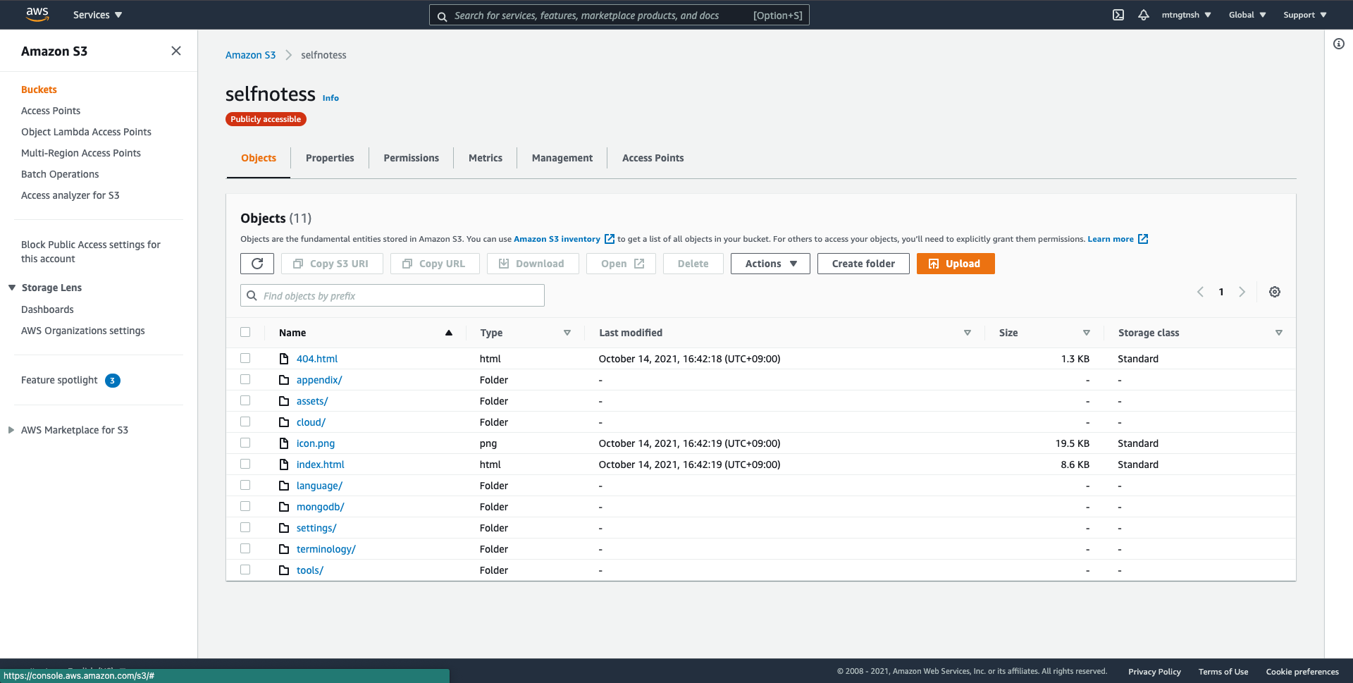This screenshot has height=683, width=1353.
Task: Click the tools folder icon
Action: [284, 570]
